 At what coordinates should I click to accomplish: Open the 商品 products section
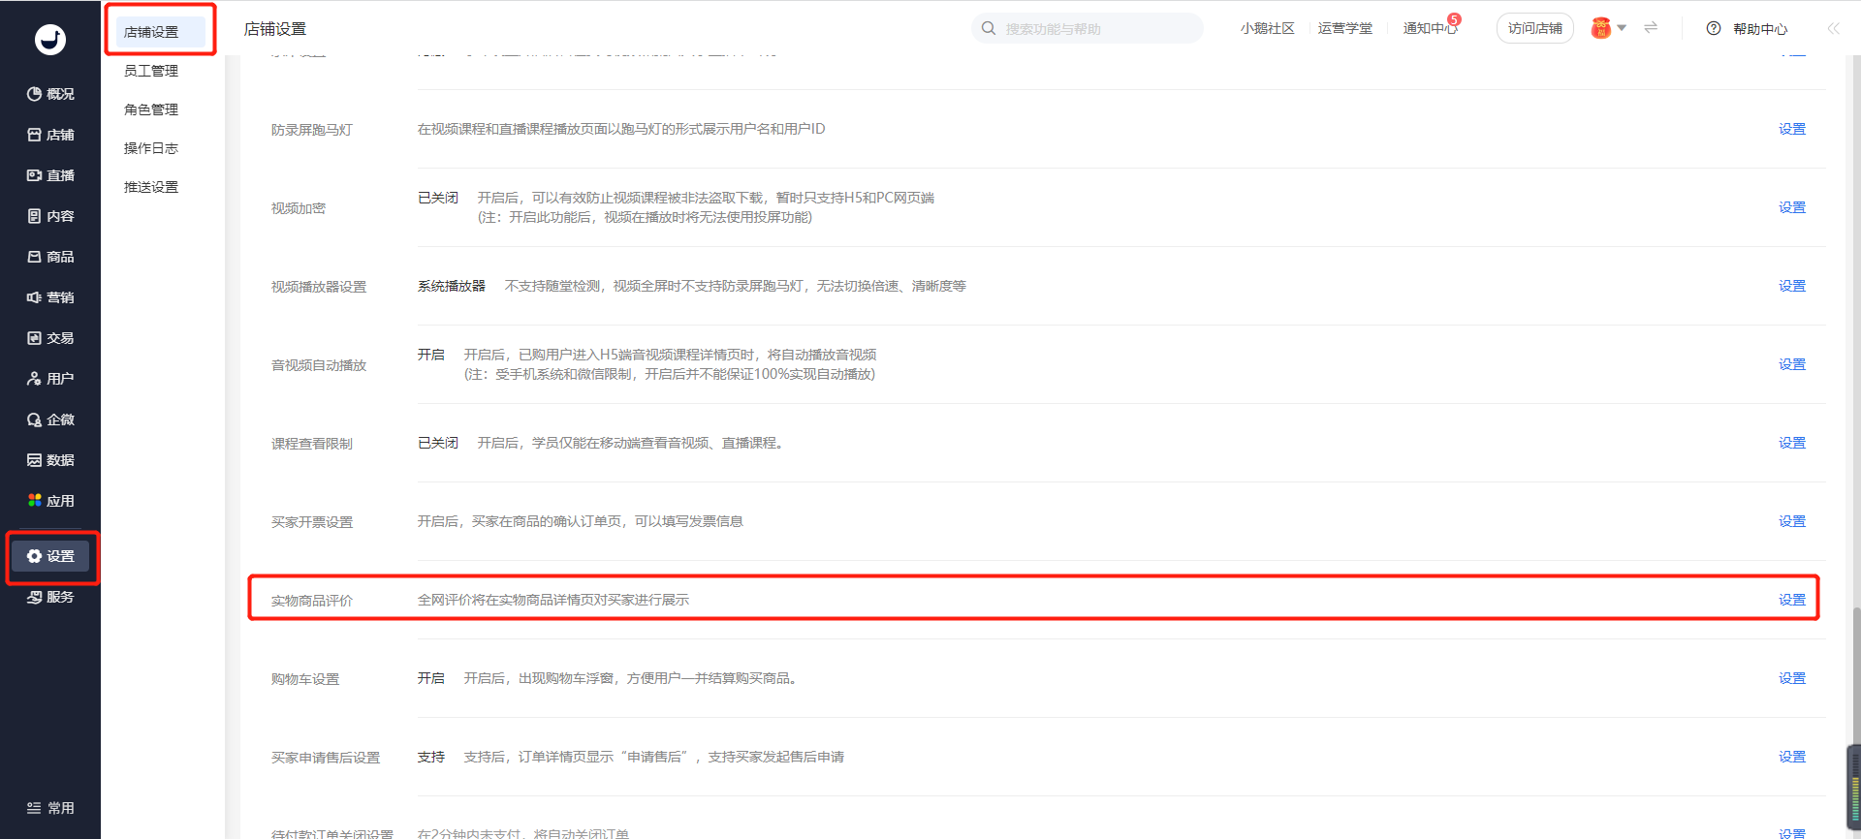coord(50,257)
